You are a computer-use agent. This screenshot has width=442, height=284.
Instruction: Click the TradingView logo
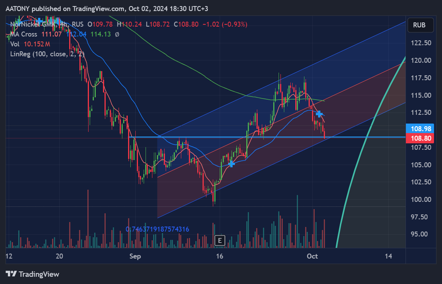click(x=32, y=274)
